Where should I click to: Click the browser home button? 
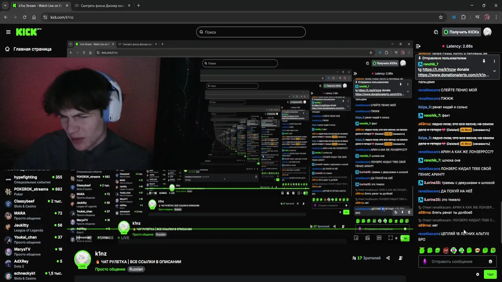click(34, 17)
